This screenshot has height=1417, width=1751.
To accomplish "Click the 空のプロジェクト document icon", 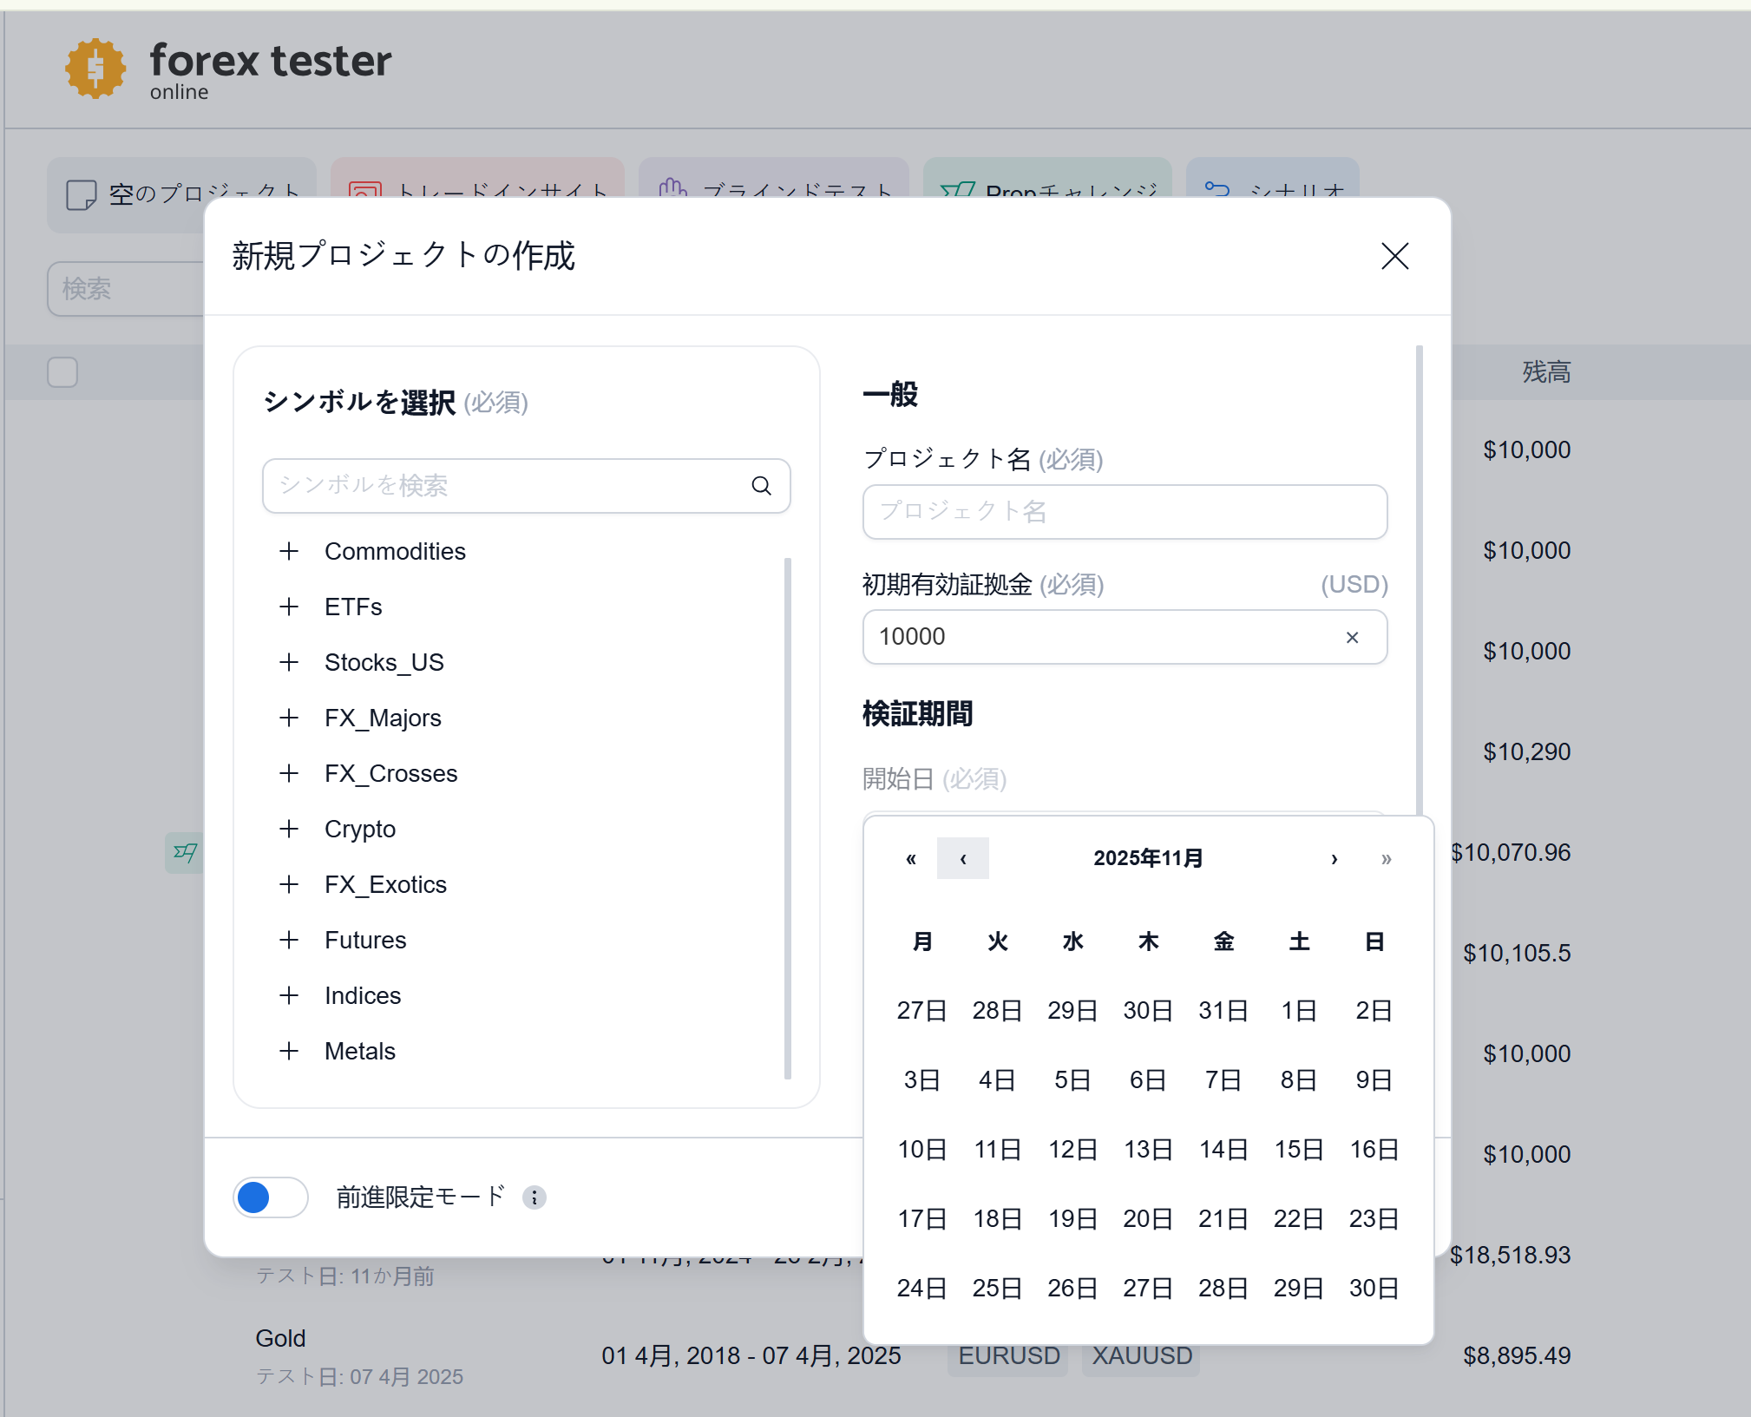I will [81, 194].
